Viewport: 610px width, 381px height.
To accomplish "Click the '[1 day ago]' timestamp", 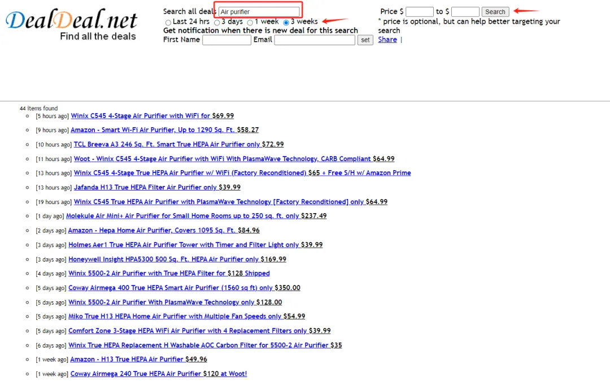I will (x=50, y=216).
